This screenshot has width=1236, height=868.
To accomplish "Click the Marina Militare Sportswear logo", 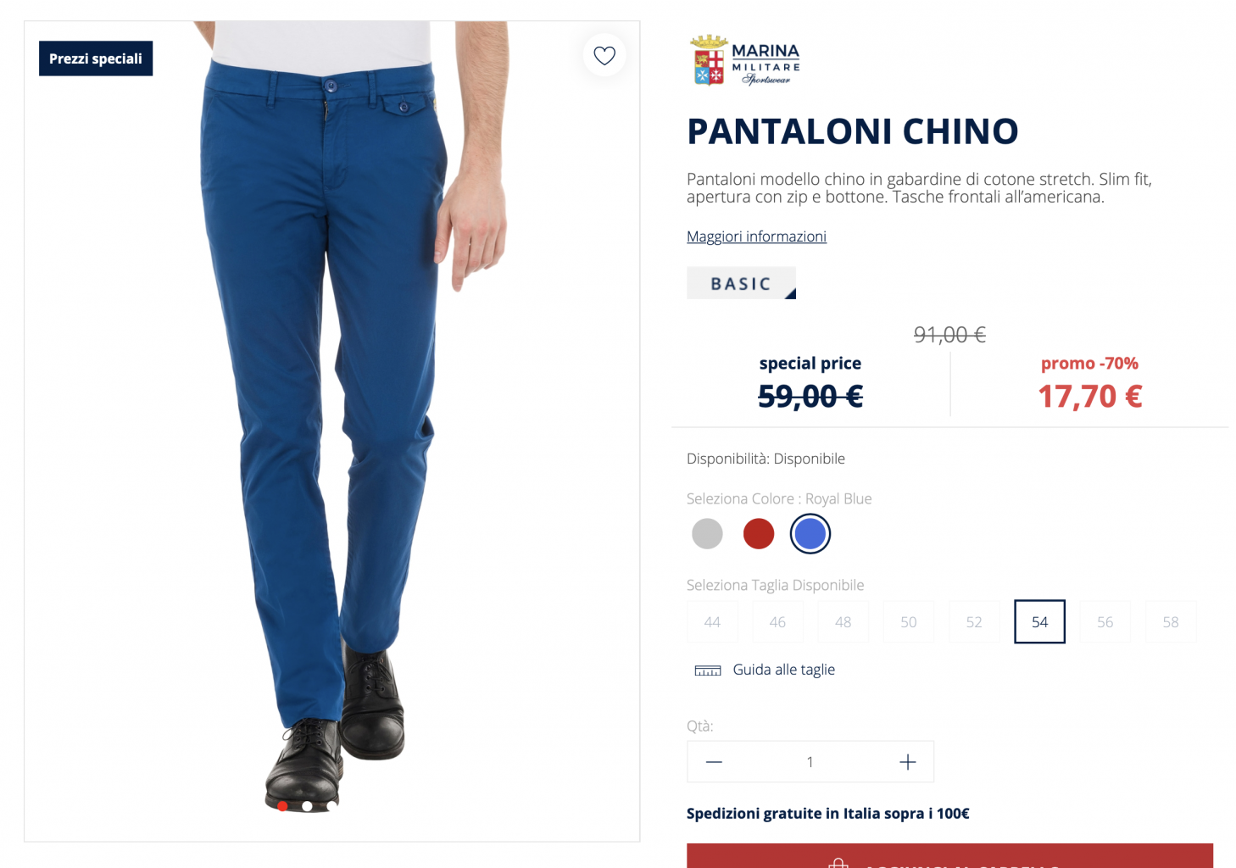I will 746,61.
